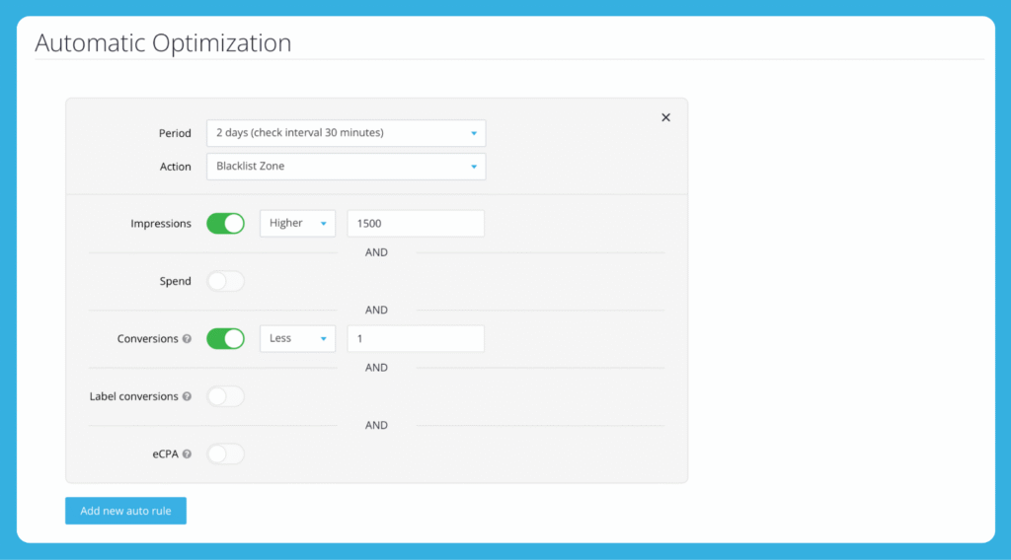Click the Automatic Optimization heading

[x=163, y=43]
